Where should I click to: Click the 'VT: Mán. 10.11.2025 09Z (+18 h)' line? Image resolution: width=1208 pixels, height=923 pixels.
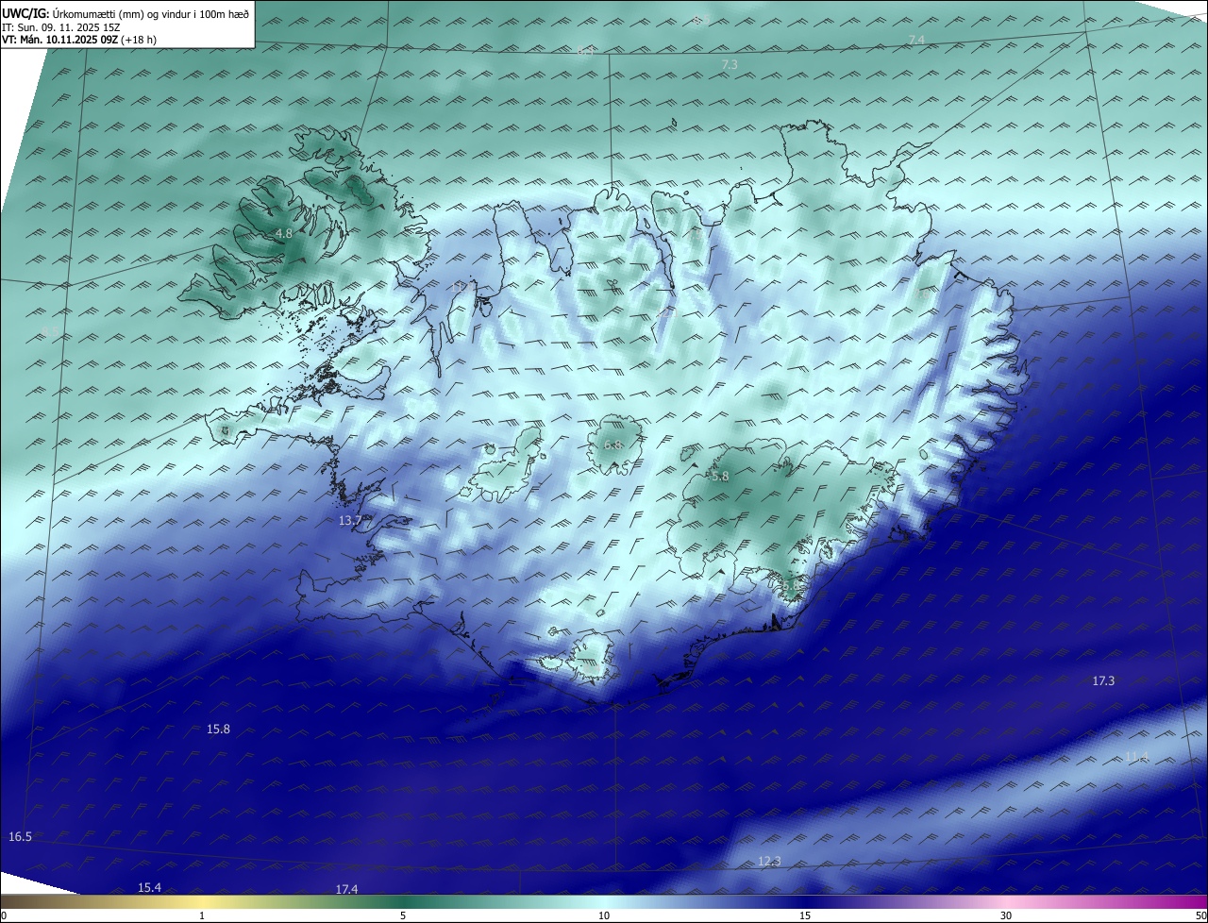(x=79, y=40)
